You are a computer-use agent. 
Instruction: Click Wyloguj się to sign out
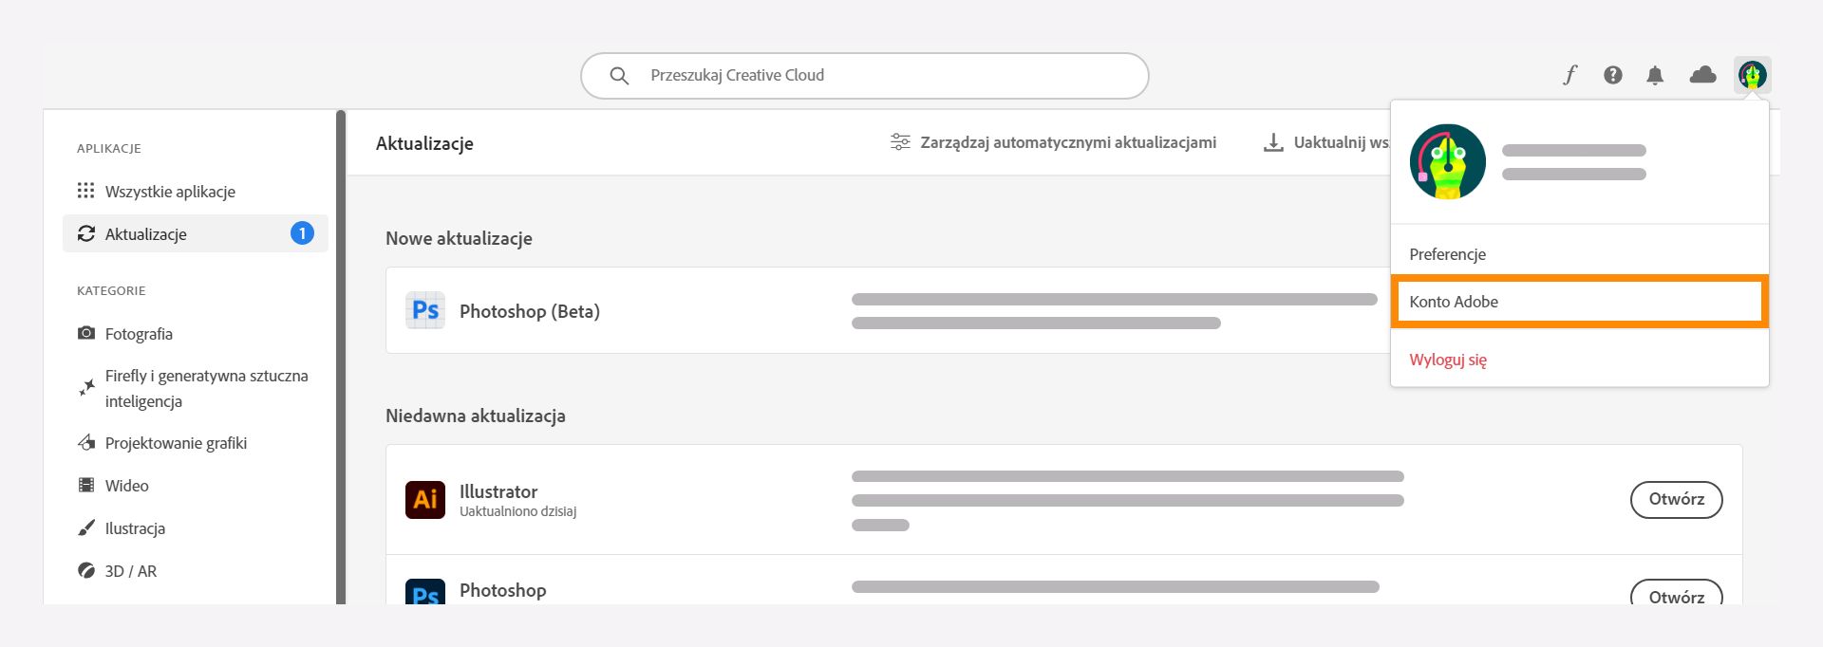[1447, 360]
